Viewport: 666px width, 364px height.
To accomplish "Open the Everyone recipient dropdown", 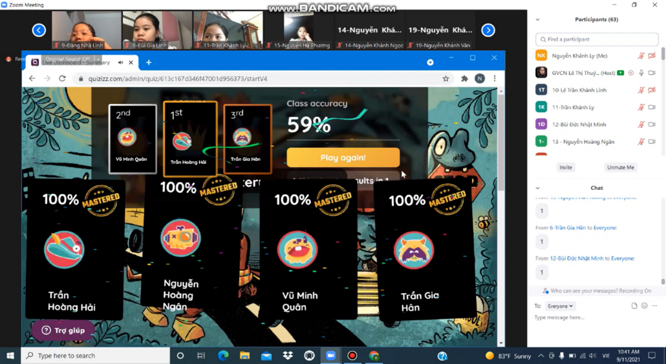I will pyautogui.click(x=560, y=306).
